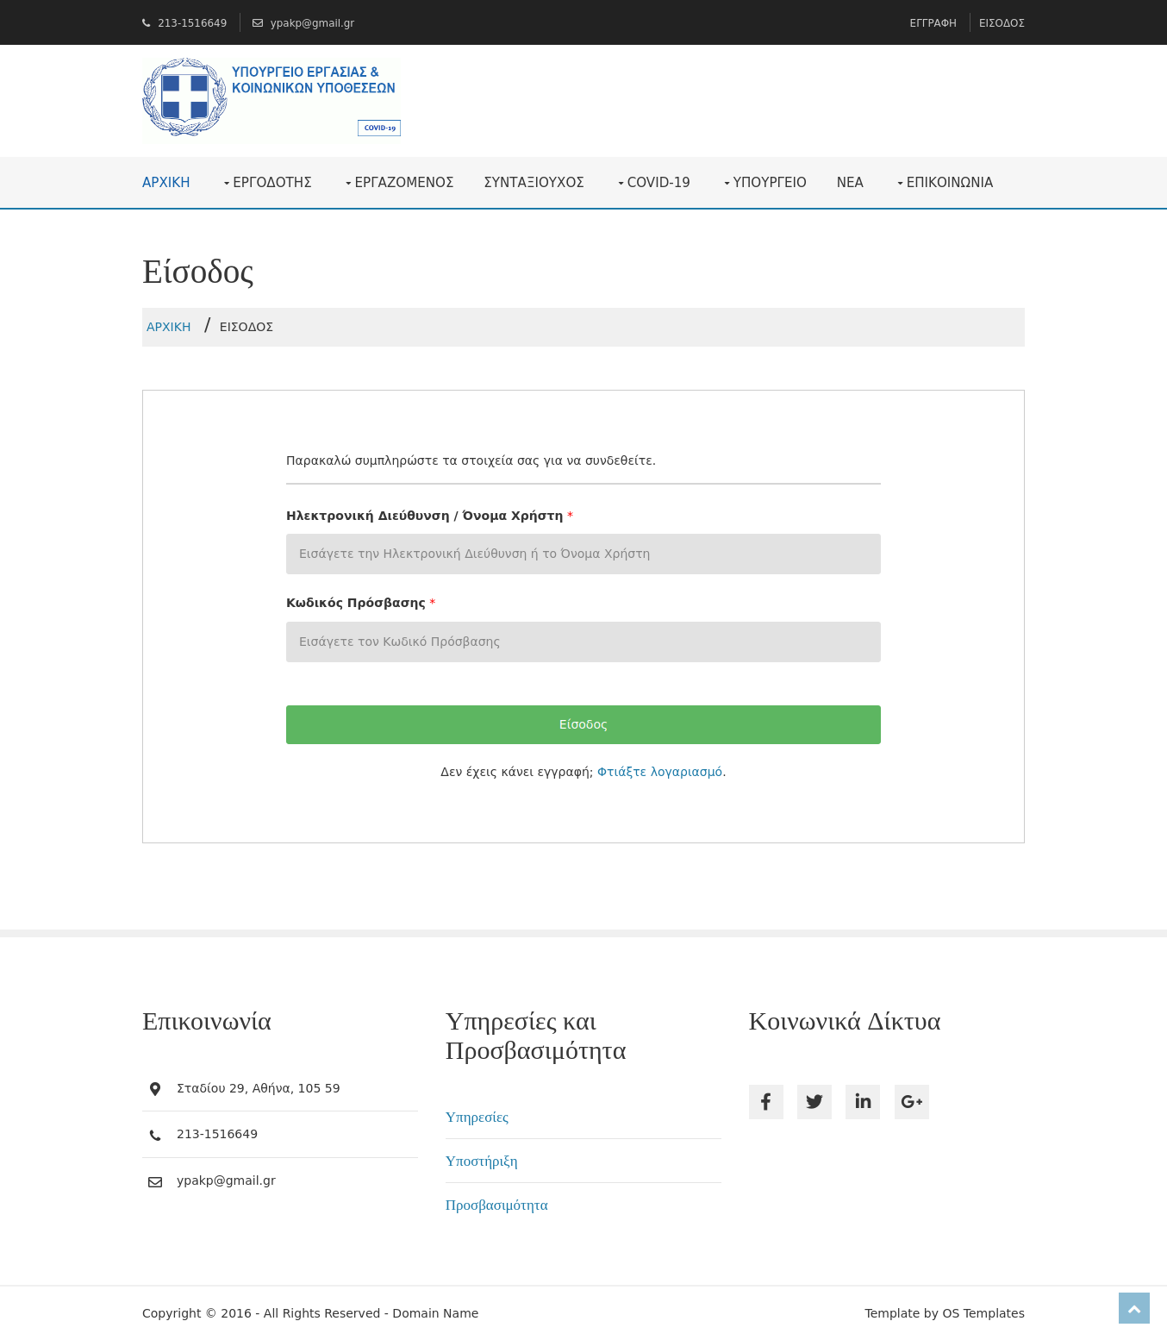Viewport: 1167px width, 1340px height.
Task: Click the back-to-top arrow button
Action: (x=1134, y=1308)
